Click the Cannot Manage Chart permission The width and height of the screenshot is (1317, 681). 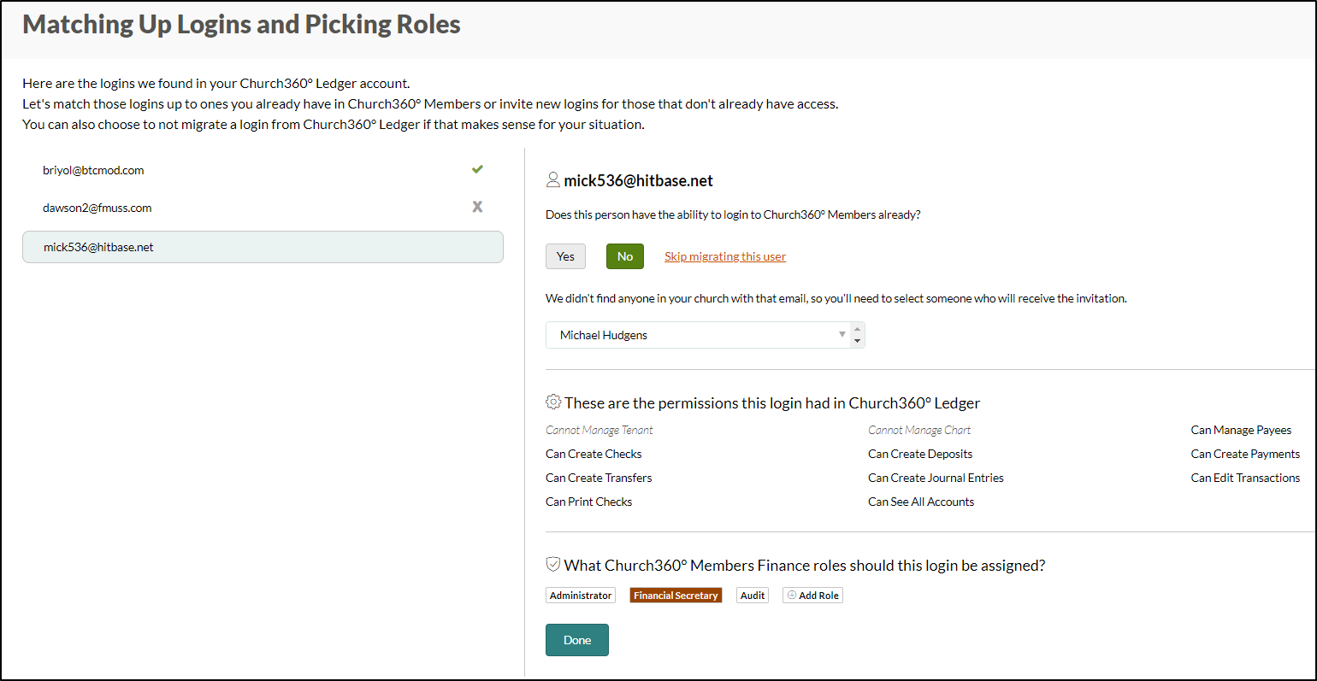click(919, 430)
